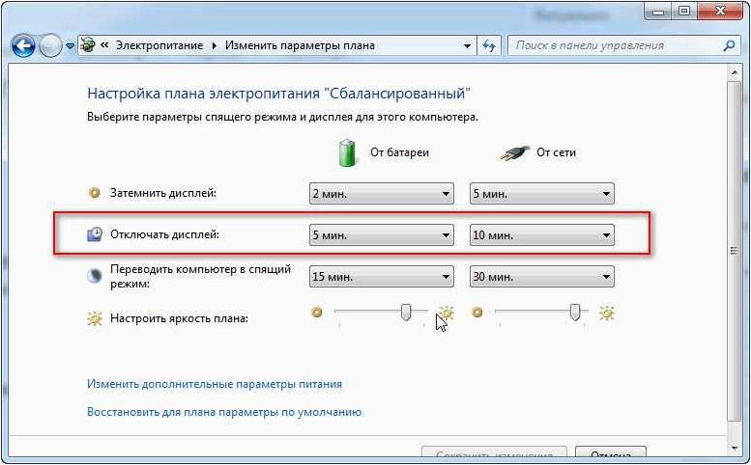Image resolution: width=751 pixels, height=465 pixels.
Task: Click the Настроить яркость плана sun icon
Action: pos(95,318)
